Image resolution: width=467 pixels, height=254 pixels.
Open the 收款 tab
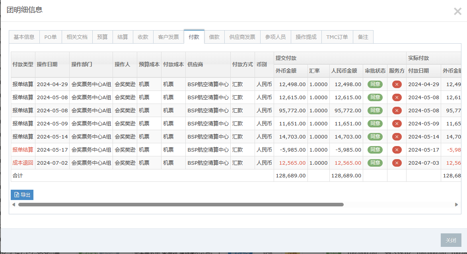(x=143, y=37)
